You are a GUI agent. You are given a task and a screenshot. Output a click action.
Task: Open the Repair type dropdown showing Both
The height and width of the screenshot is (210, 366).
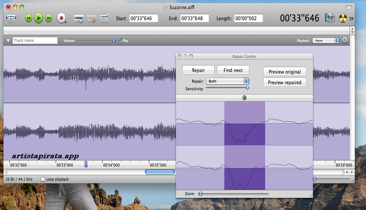227,81
